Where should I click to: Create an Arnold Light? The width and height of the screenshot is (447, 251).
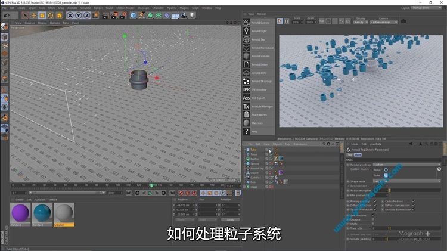point(259,31)
